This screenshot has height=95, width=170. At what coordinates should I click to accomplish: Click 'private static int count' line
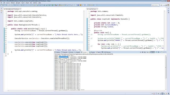(x=107, y=23)
